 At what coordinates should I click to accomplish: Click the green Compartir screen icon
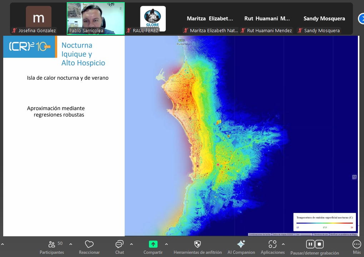point(153,244)
